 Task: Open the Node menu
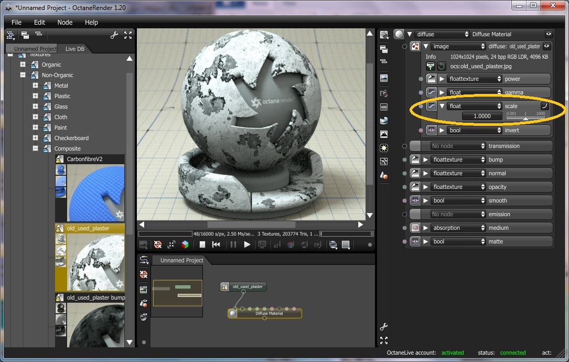65,22
